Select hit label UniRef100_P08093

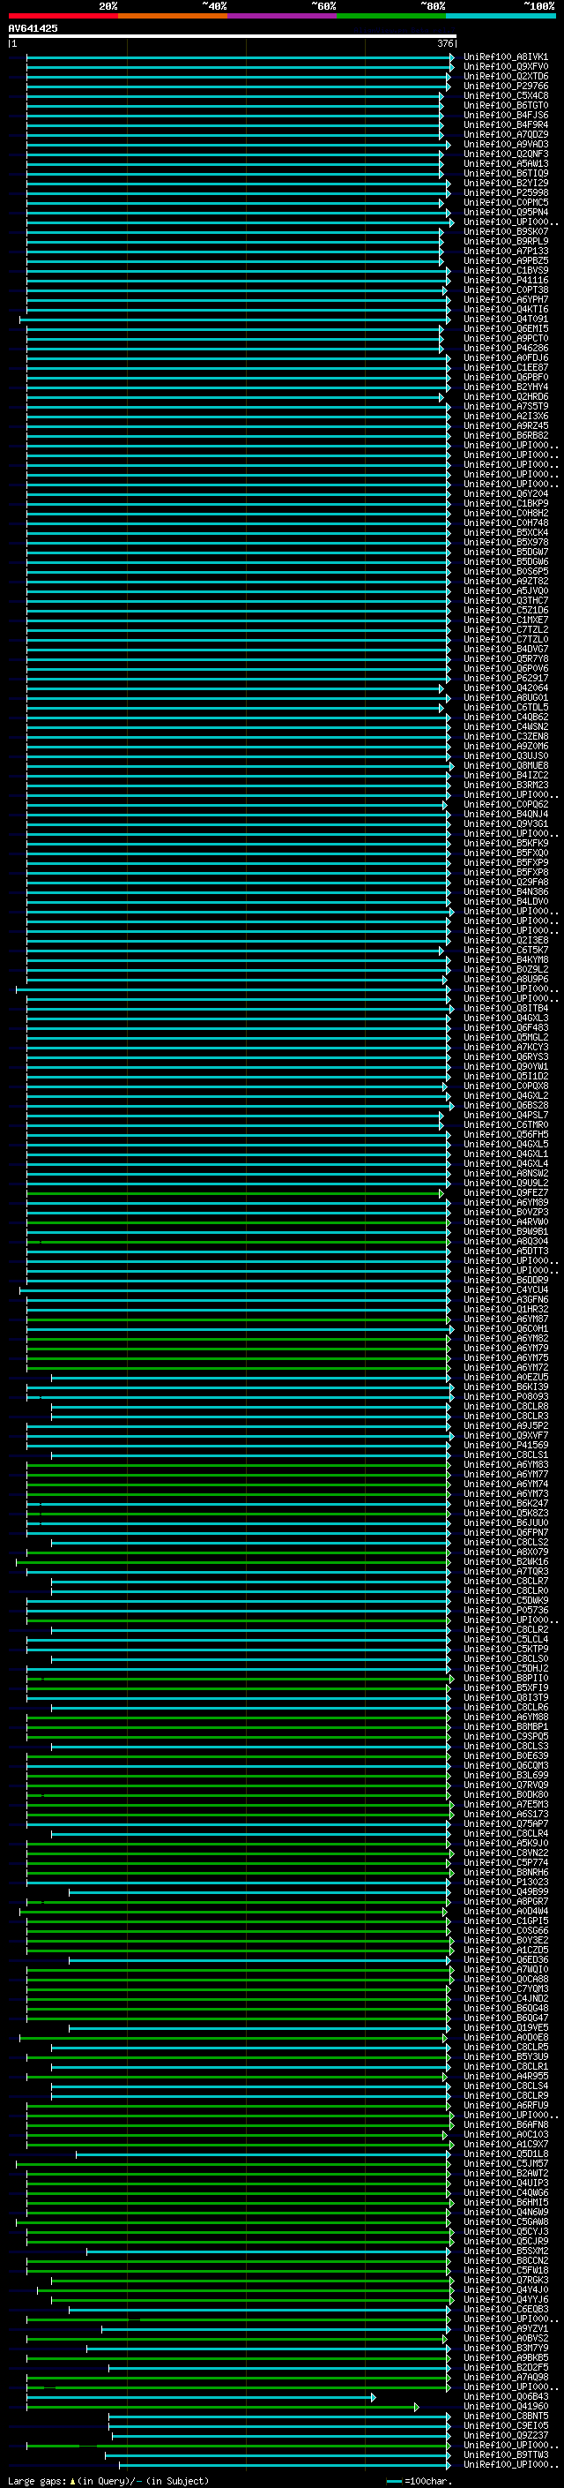[506, 1396]
